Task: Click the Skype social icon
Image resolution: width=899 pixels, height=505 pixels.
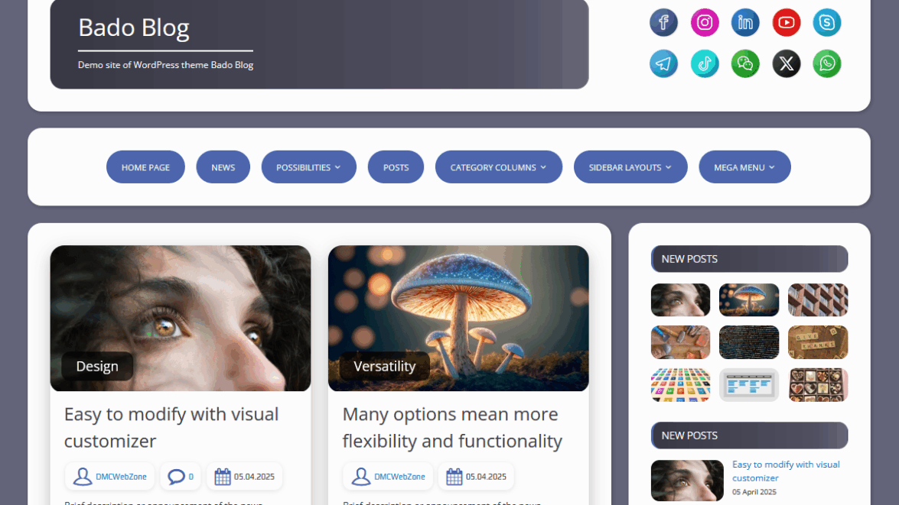Action: coord(826,22)
